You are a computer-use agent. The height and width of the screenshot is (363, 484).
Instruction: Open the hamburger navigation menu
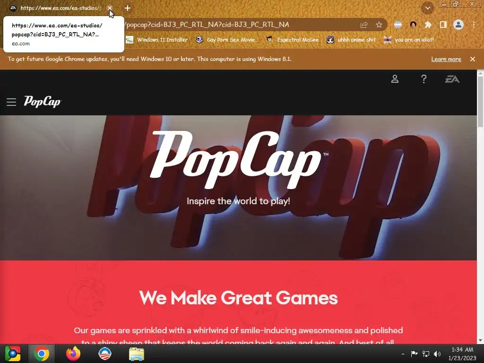click(x=11, y=102)
